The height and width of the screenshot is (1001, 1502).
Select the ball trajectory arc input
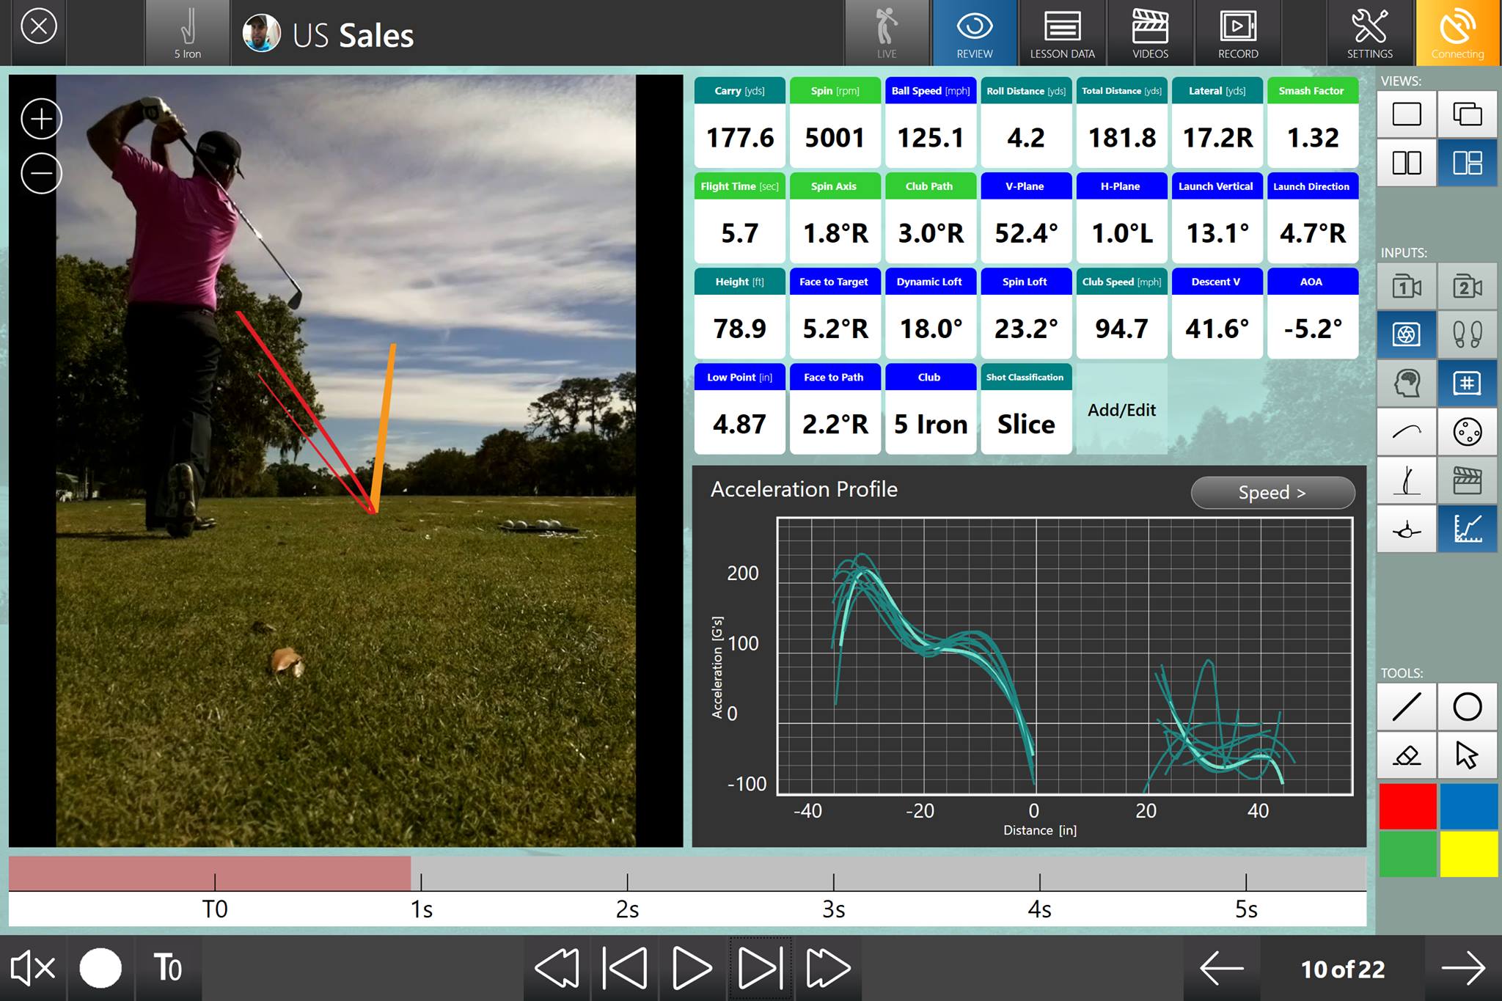pos(1406,432)
